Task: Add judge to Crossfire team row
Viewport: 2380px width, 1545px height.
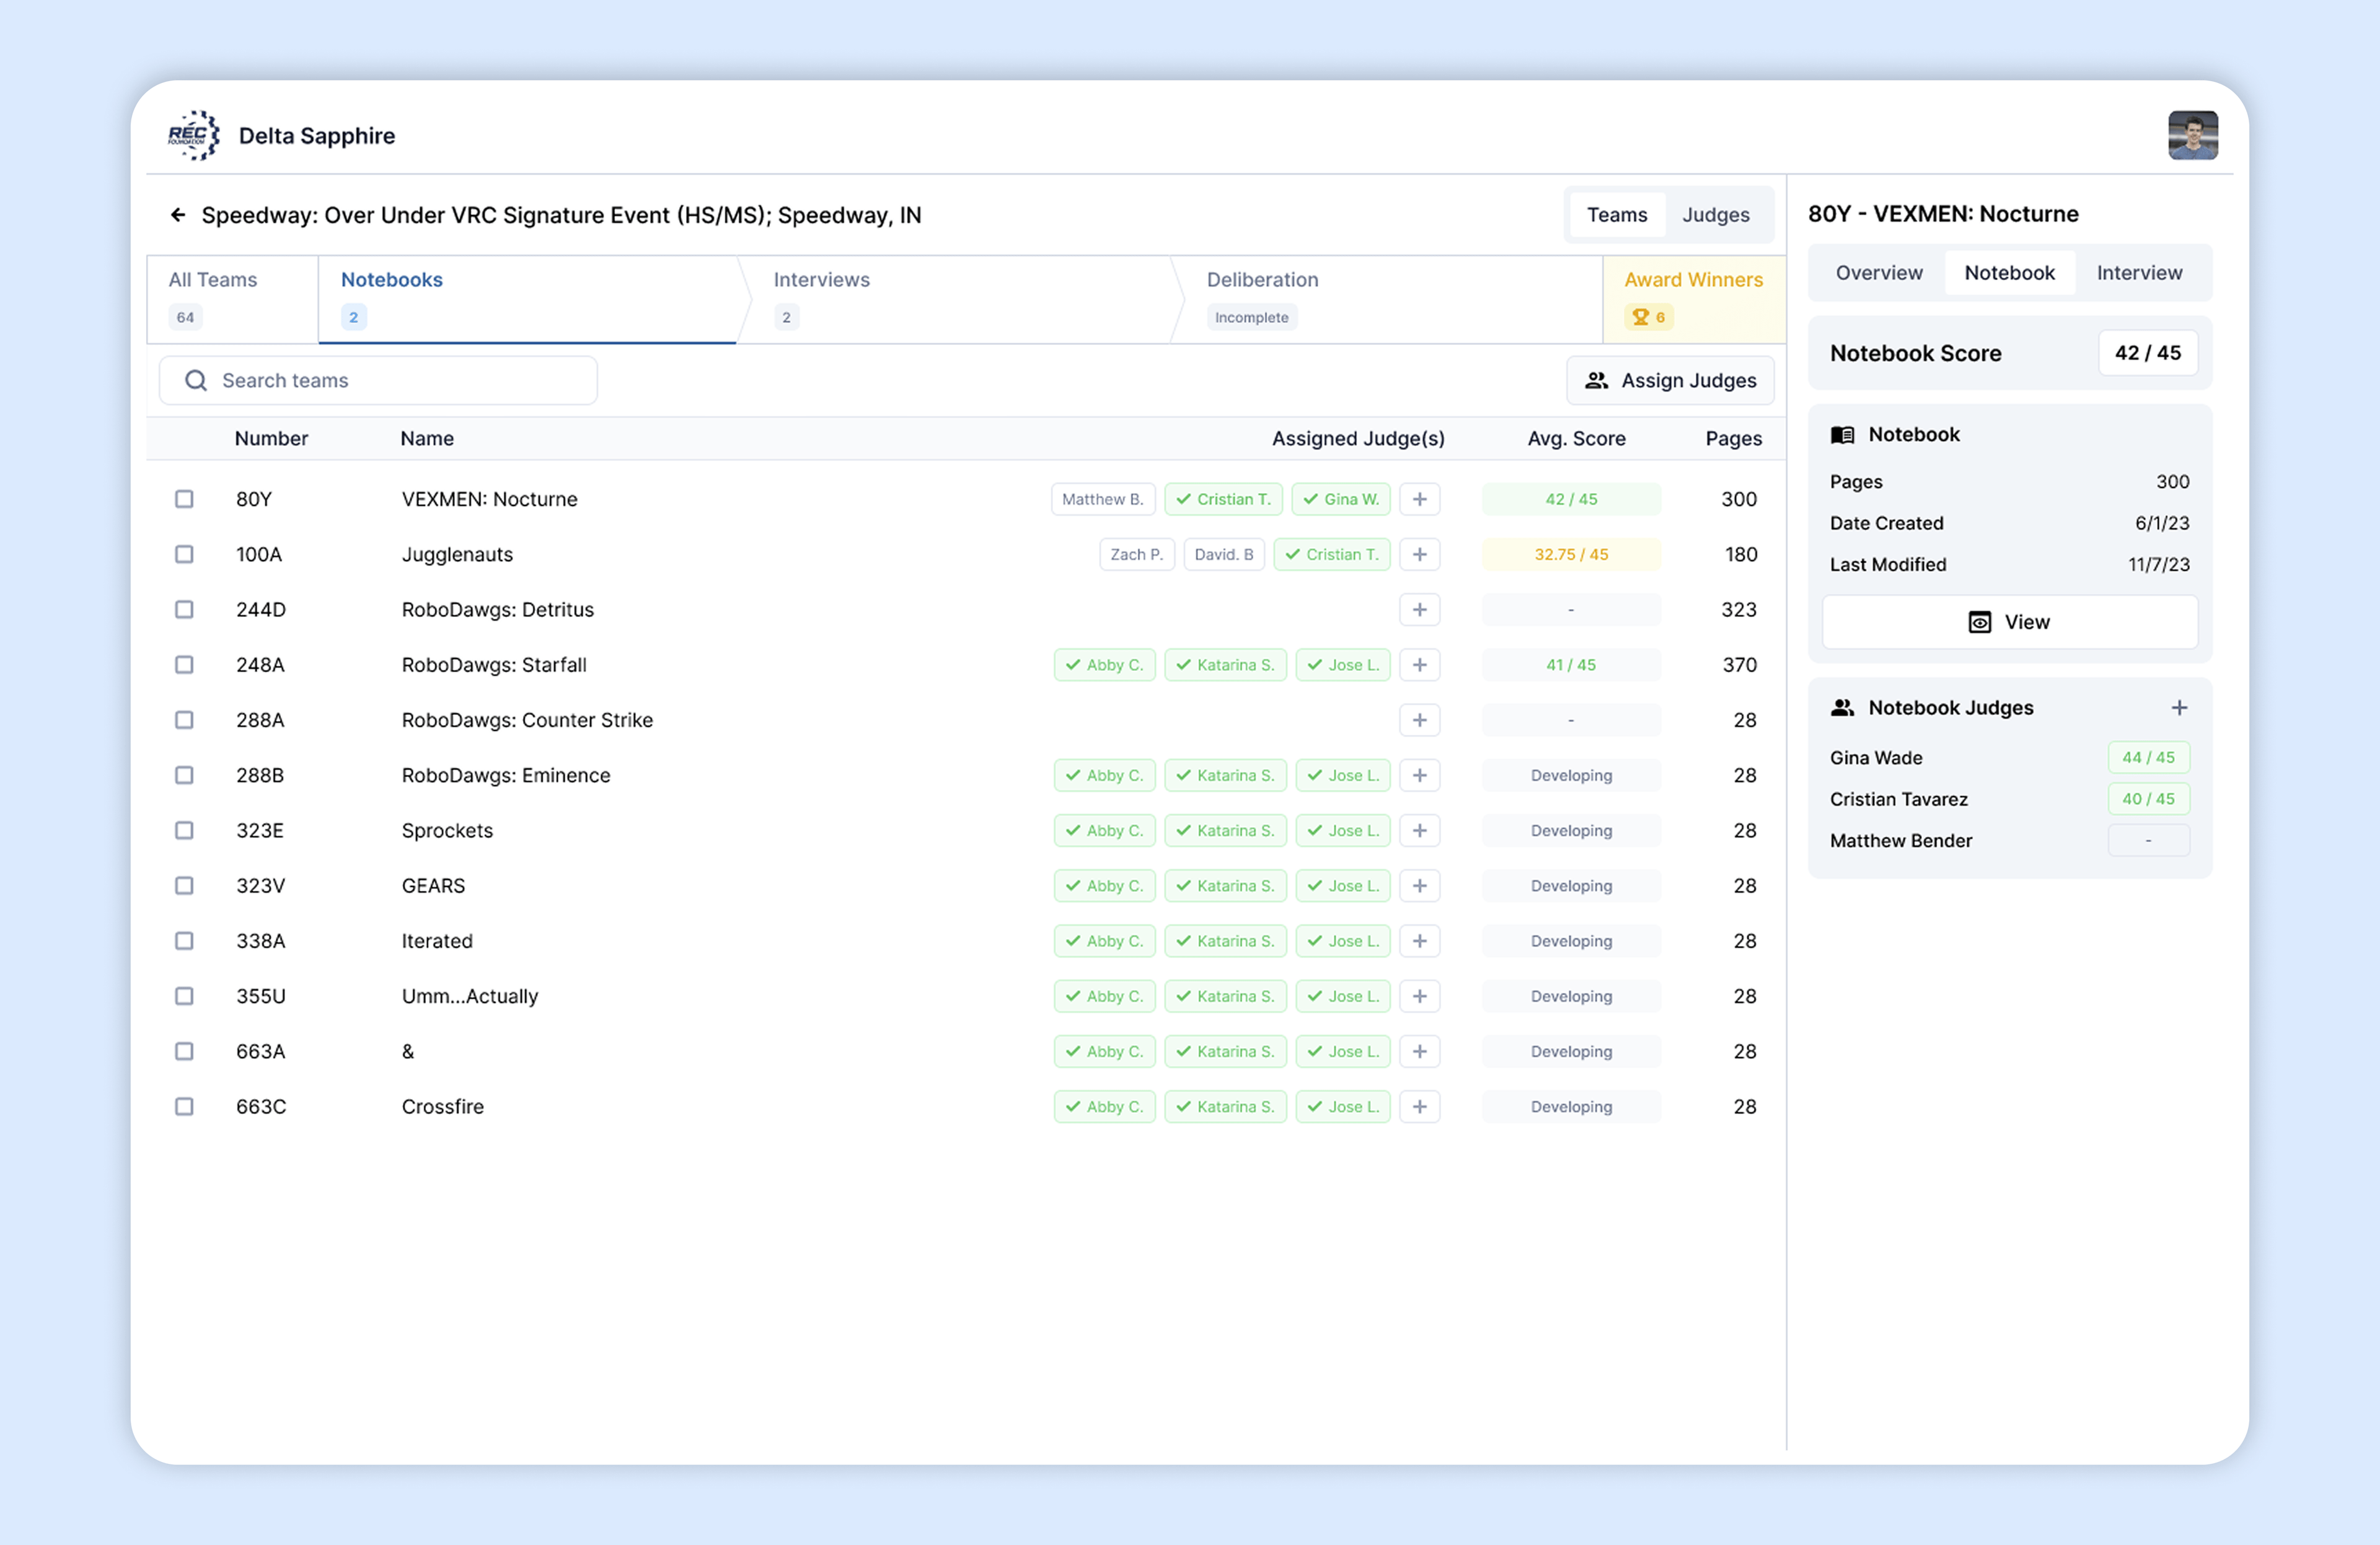Action: (x=1419, y=1106)
